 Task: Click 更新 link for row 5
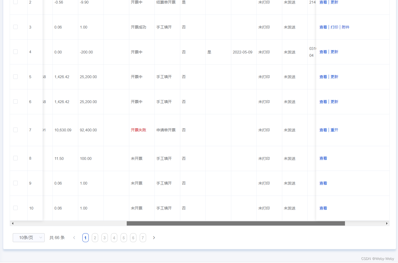[334, 77]
